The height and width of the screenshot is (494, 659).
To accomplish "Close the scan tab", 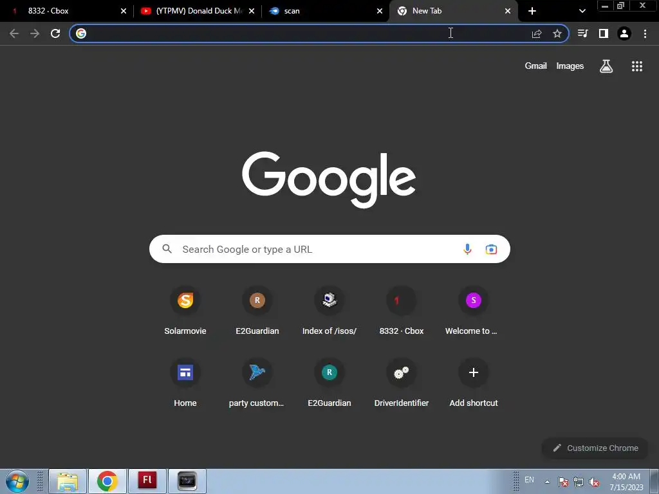I will tap(380, 11).
